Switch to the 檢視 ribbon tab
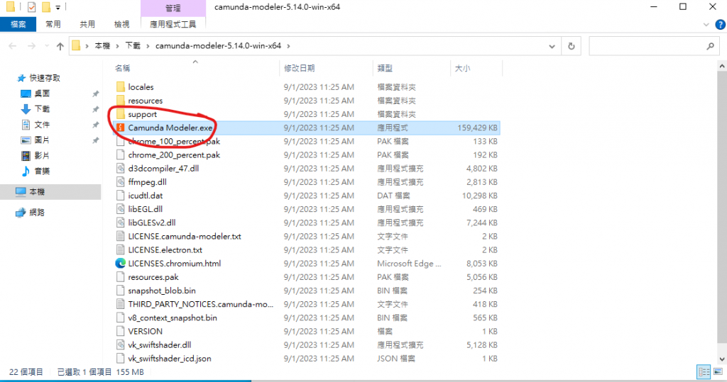The height and width of the screenshot is (382, 727). coord(121,24)
